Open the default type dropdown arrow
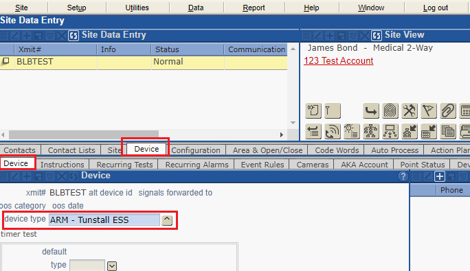470x271 pixels. (x=112, y=266)
